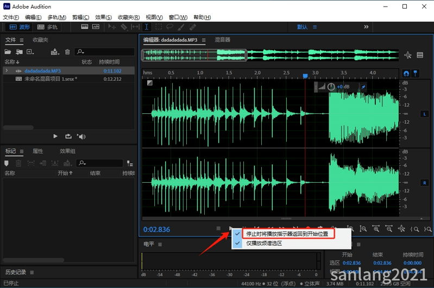Click the trash icon in Files panel
The image size is (434, 288).
point(67,52)
